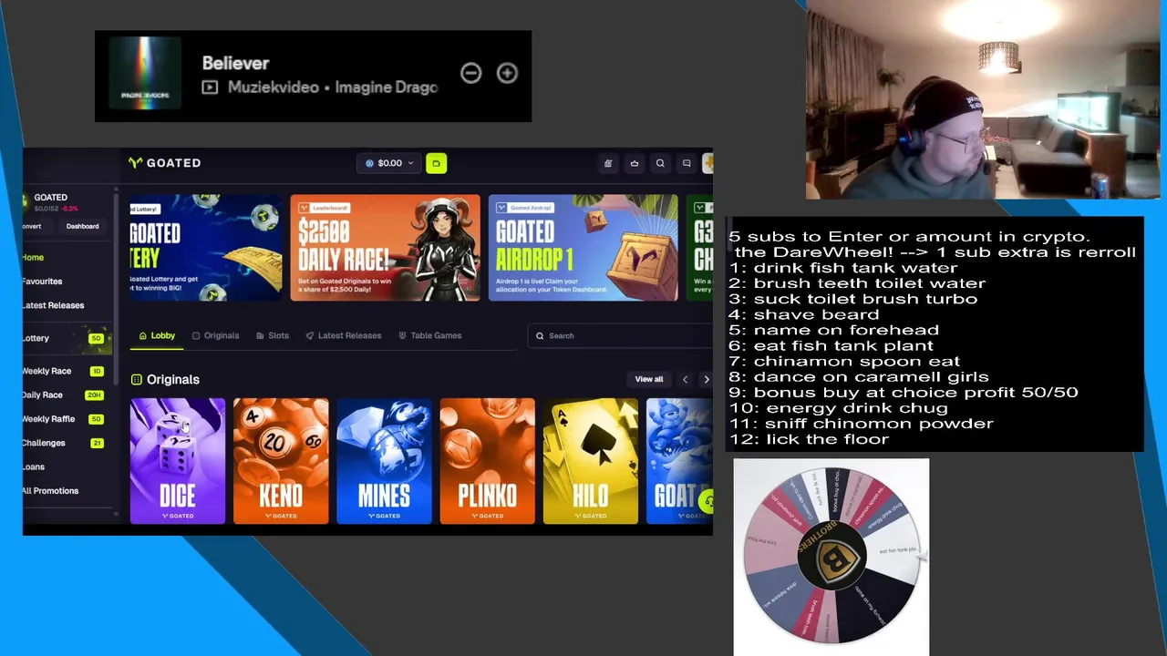Click the Goated Airdrop 1 banner
This screenshot has height=656, width=1167.
583,248
